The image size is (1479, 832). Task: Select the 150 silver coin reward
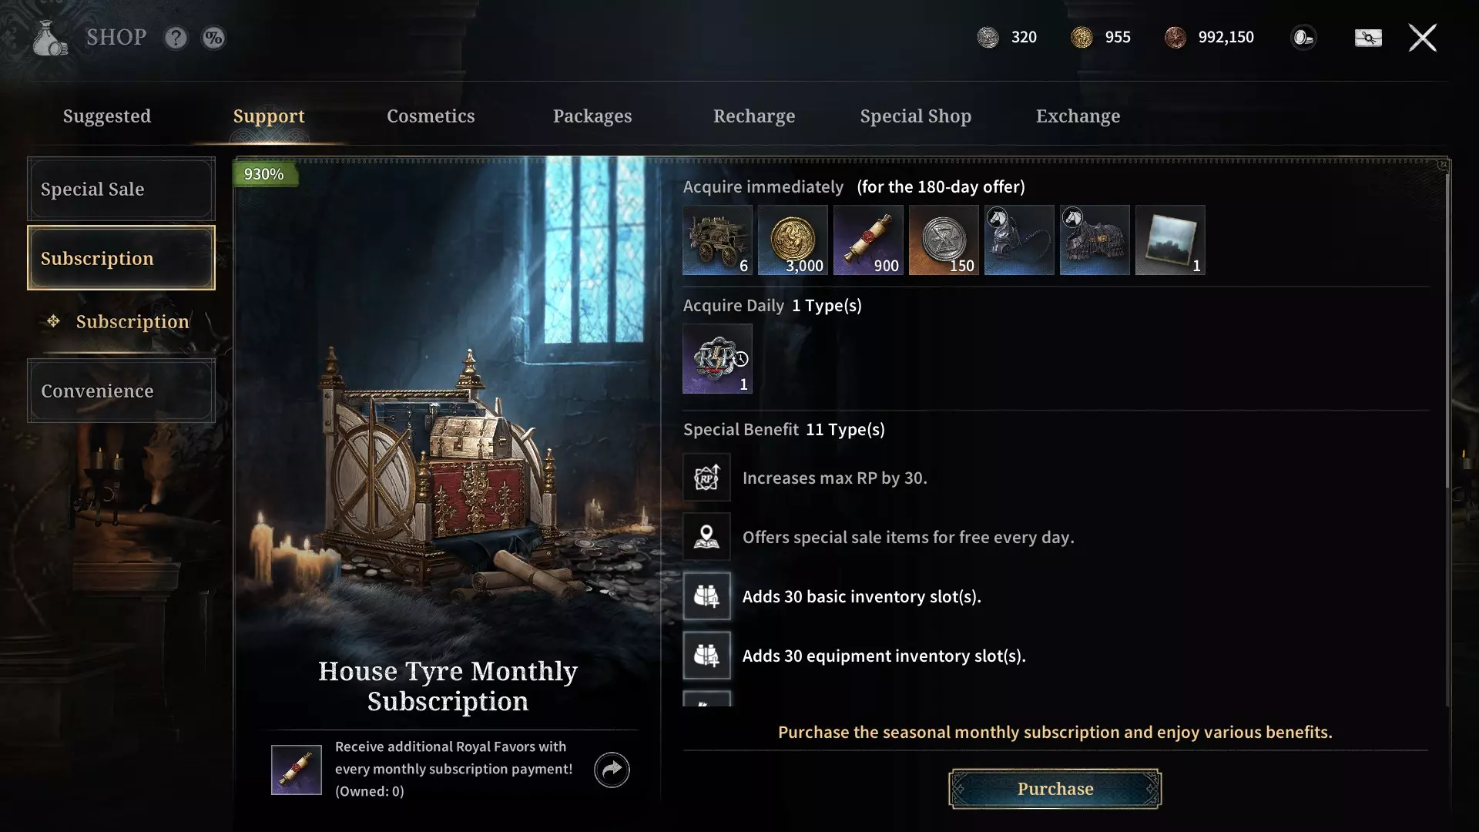coord(944,240)
